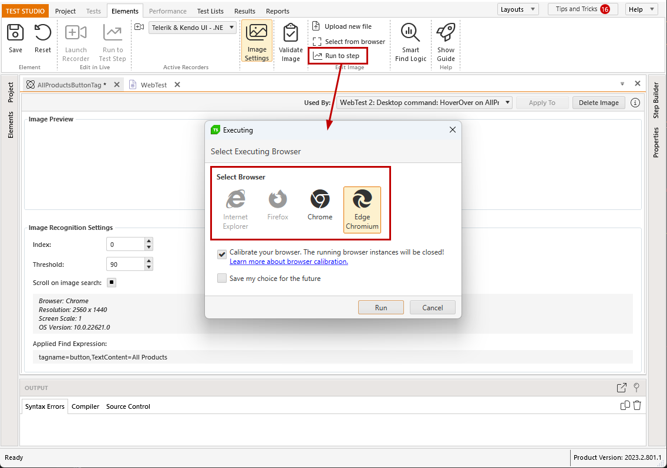Expand the Telerik & Kendo UI dropdown
667x468 pixels.
pos(231,27)
